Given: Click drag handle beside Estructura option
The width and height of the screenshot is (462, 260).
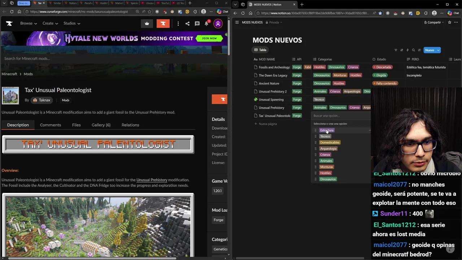Looking at the screenshot, I should tap(315, 130).
